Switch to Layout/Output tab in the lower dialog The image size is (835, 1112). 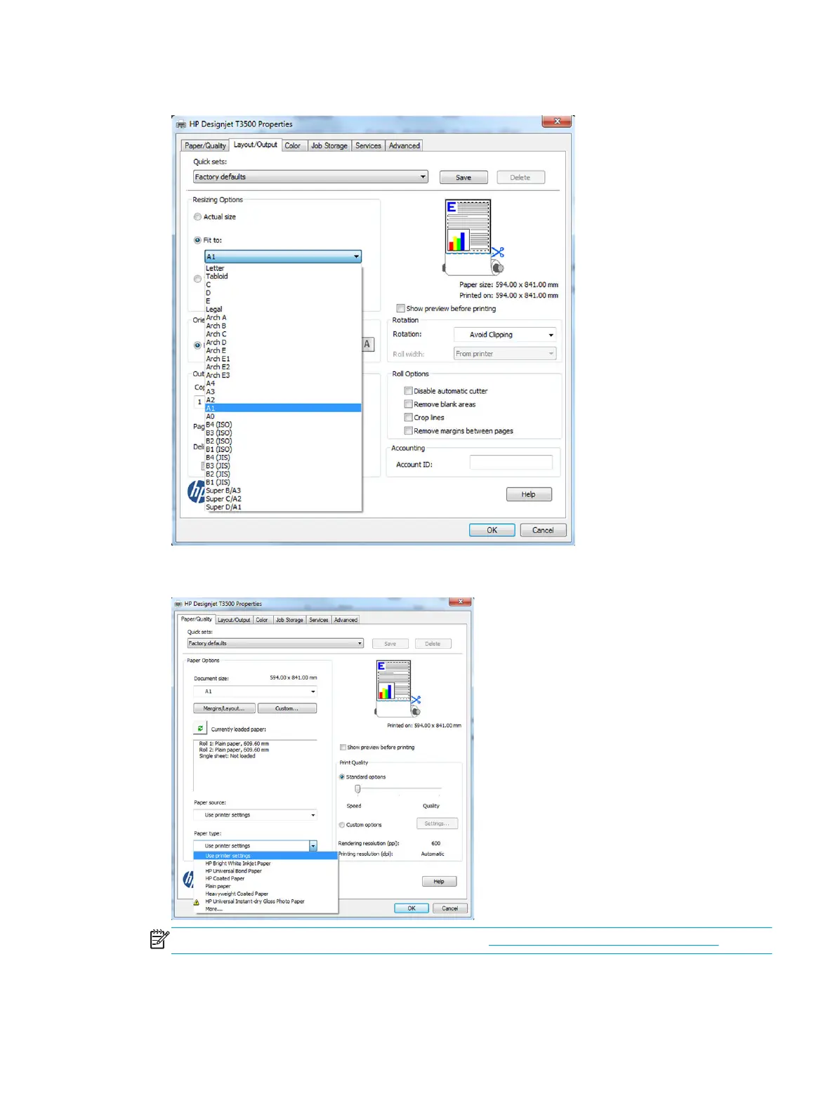pos(234,620)
